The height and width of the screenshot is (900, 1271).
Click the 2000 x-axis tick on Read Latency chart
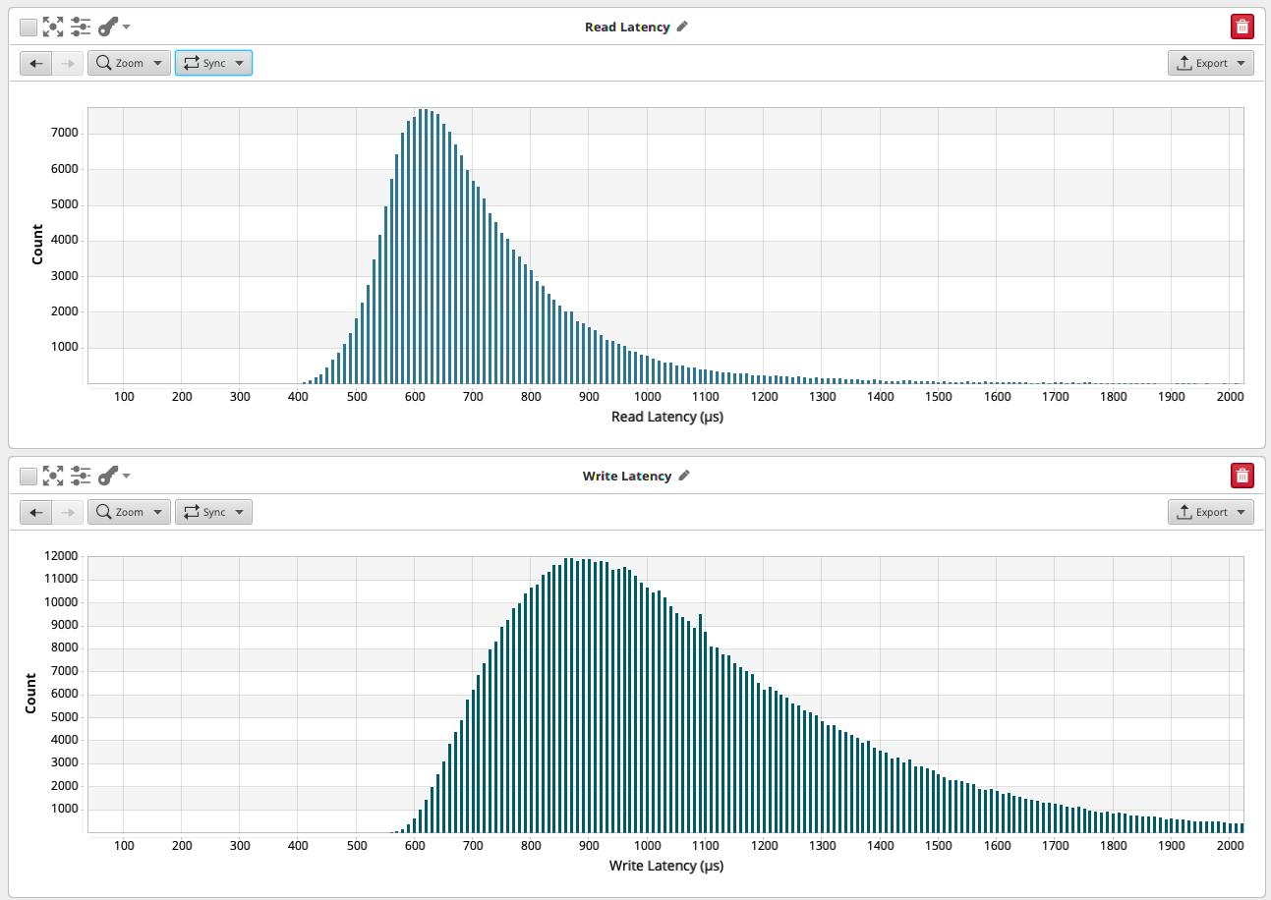(1230, 397)
